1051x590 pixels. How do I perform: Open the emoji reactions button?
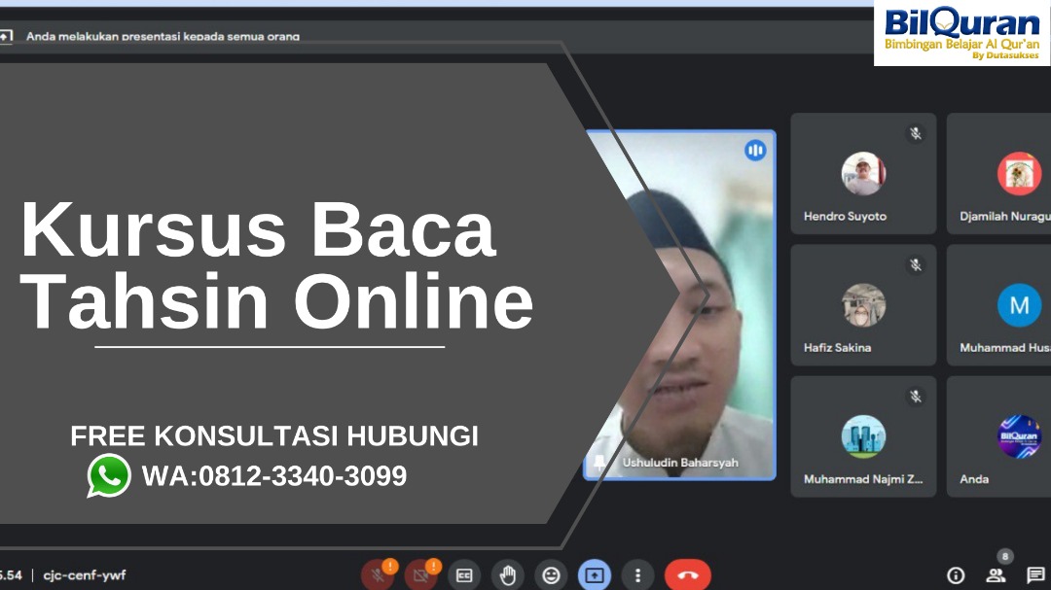552,574
